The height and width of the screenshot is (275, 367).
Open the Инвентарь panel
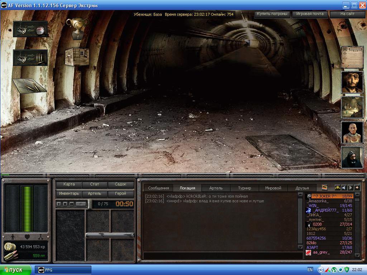coord(69,194)
